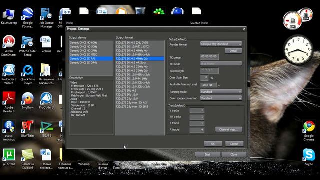Click the VA tracks value field
The width and height of the screenshot is (320, 180).
coord(197,117)
